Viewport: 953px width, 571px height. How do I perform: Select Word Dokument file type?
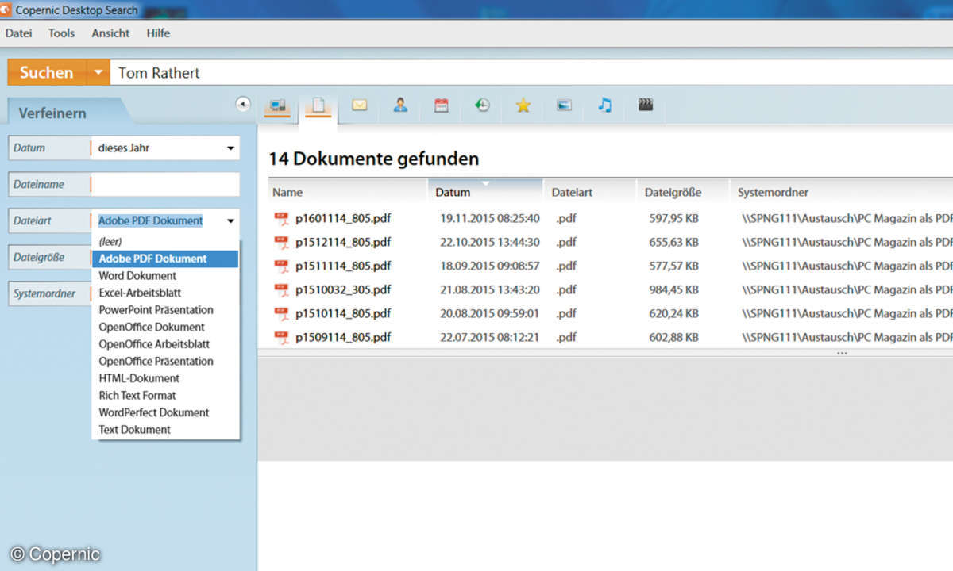[165, 275]
